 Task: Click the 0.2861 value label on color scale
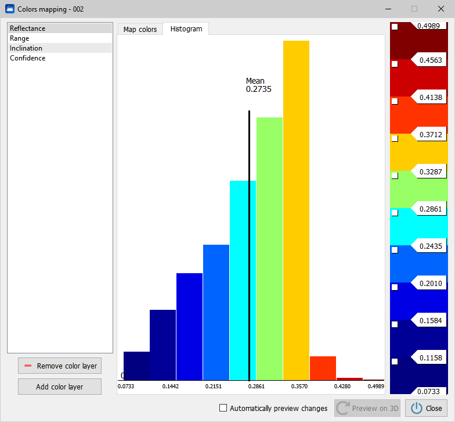pyautogui.click(x=430, y=209)
